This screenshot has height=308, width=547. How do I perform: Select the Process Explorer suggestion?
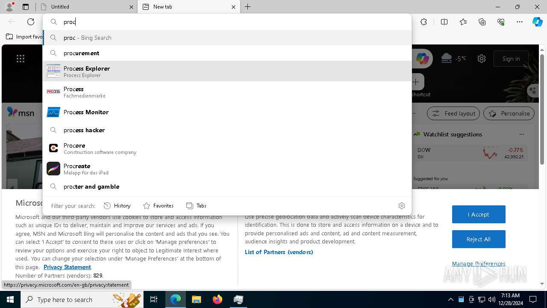(227, 71)
